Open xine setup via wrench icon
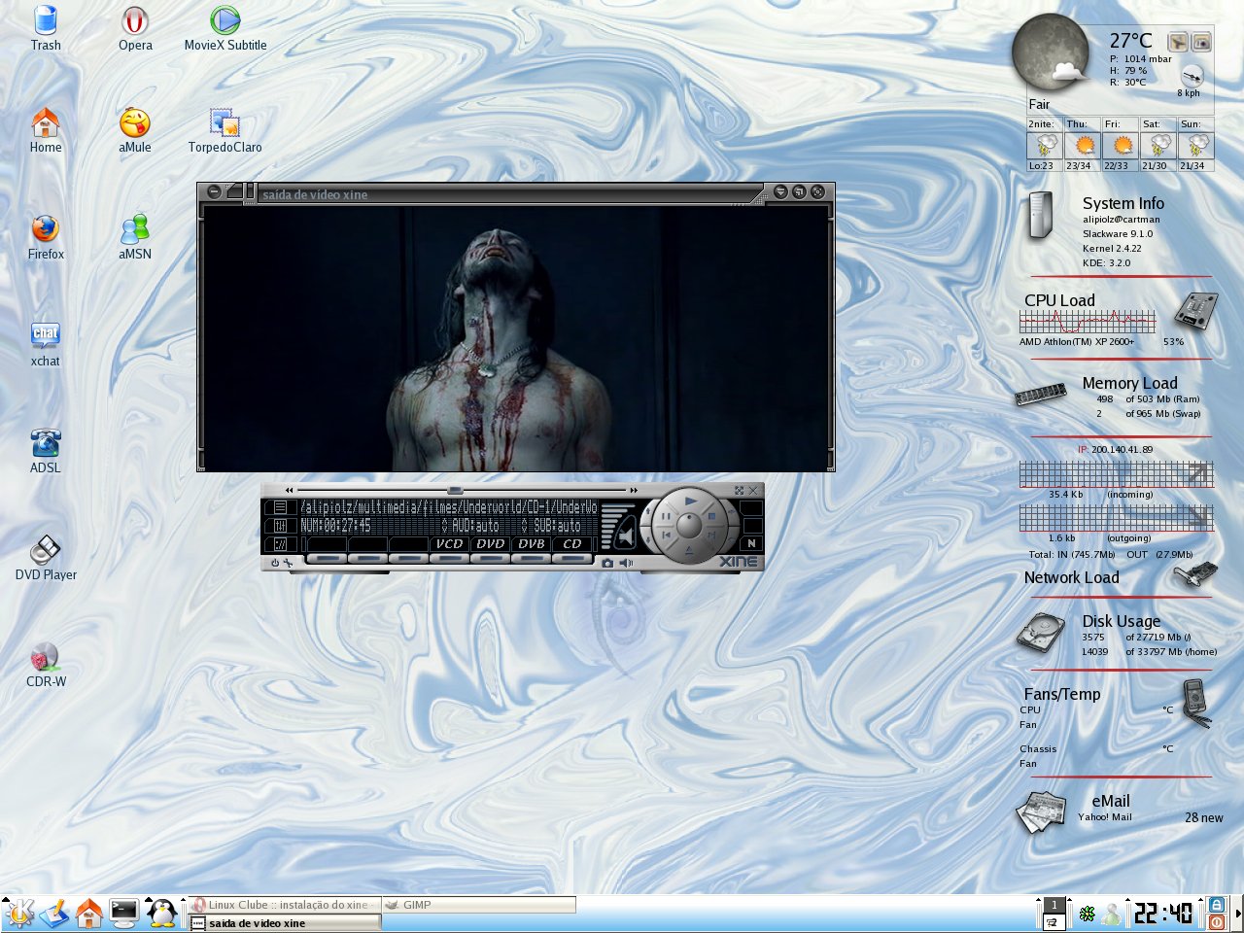Image resolution: width=1244 pixels, height=933 pixels. click(289, 563)
